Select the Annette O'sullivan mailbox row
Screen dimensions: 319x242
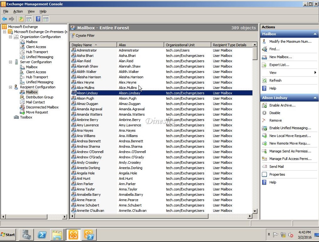[161, 211]
